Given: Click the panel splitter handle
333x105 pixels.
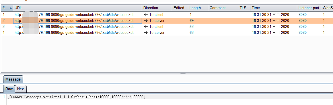Looking at the screenshot, I should tap(183, 74).
